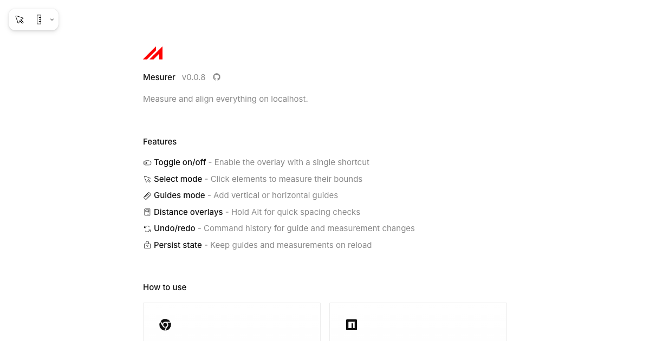
Task: Click the Mesurer title text
Action: tap(159, 77)
